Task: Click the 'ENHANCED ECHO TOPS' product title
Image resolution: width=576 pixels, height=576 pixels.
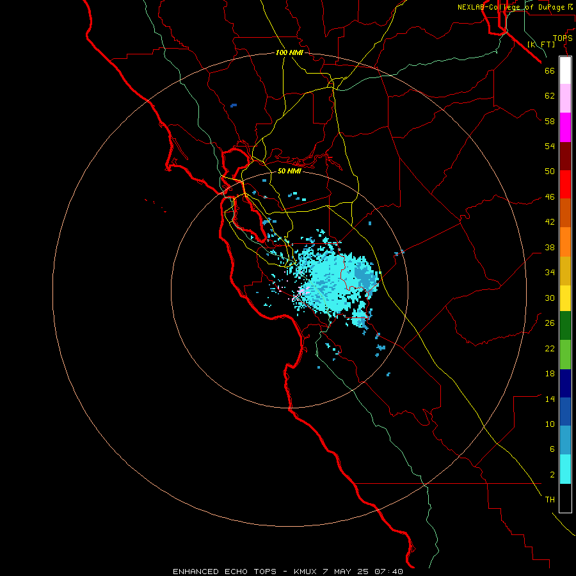Action: click(225, 572)
